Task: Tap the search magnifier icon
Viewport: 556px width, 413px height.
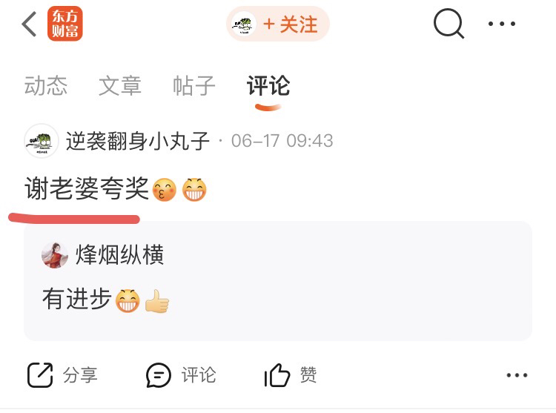Action: 449,24
